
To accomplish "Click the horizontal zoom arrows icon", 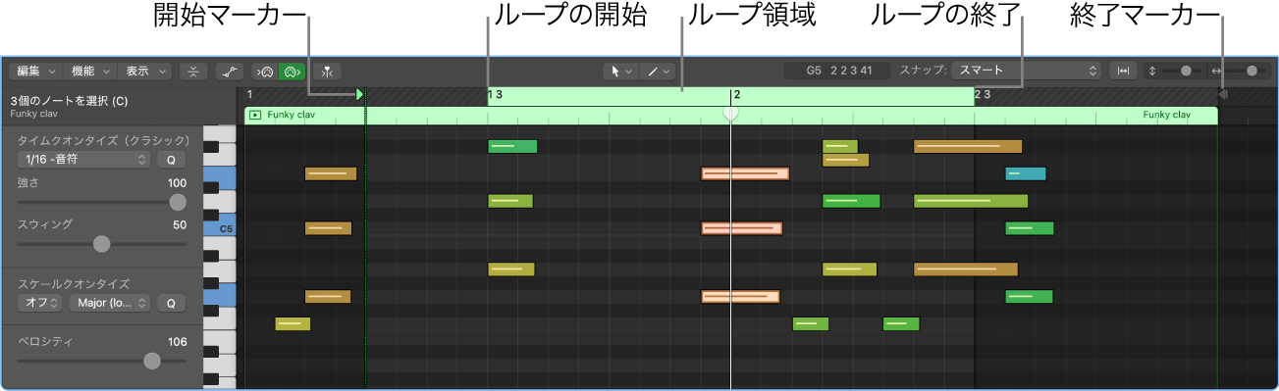I will (1217, 72).
